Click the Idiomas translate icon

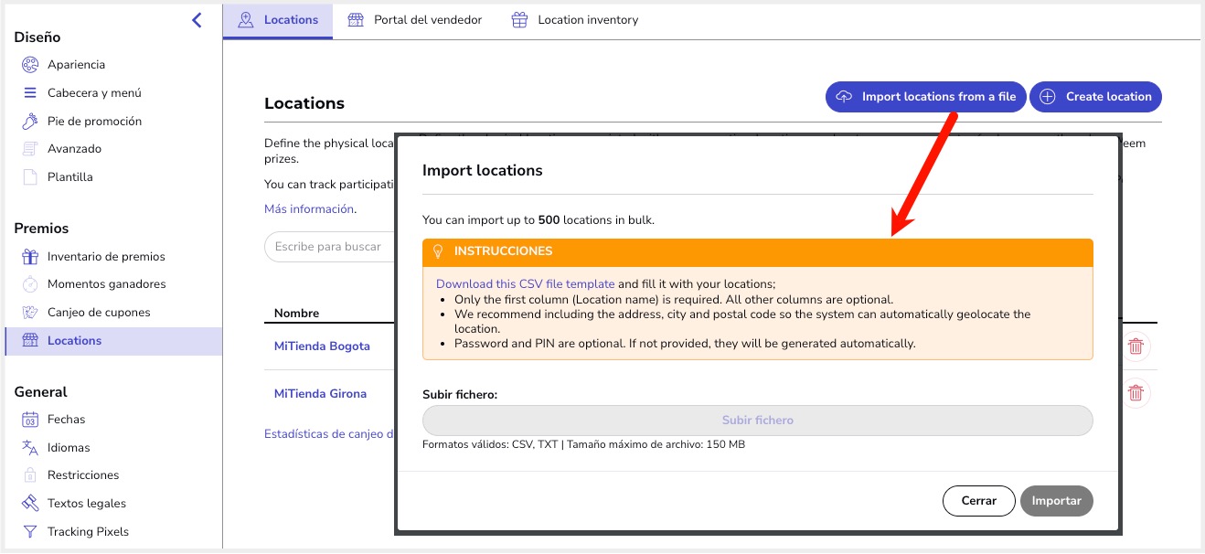pyautogui.click(x=30, y=448)
